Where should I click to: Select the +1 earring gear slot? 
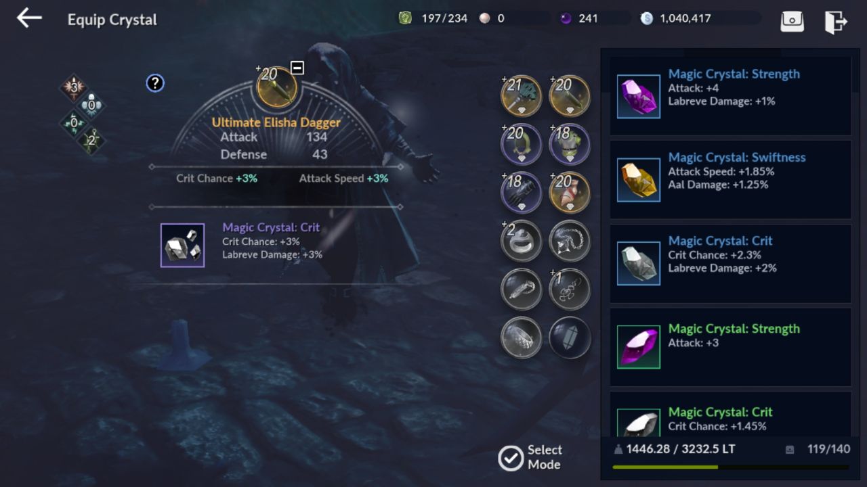click(x=570, y=289)
